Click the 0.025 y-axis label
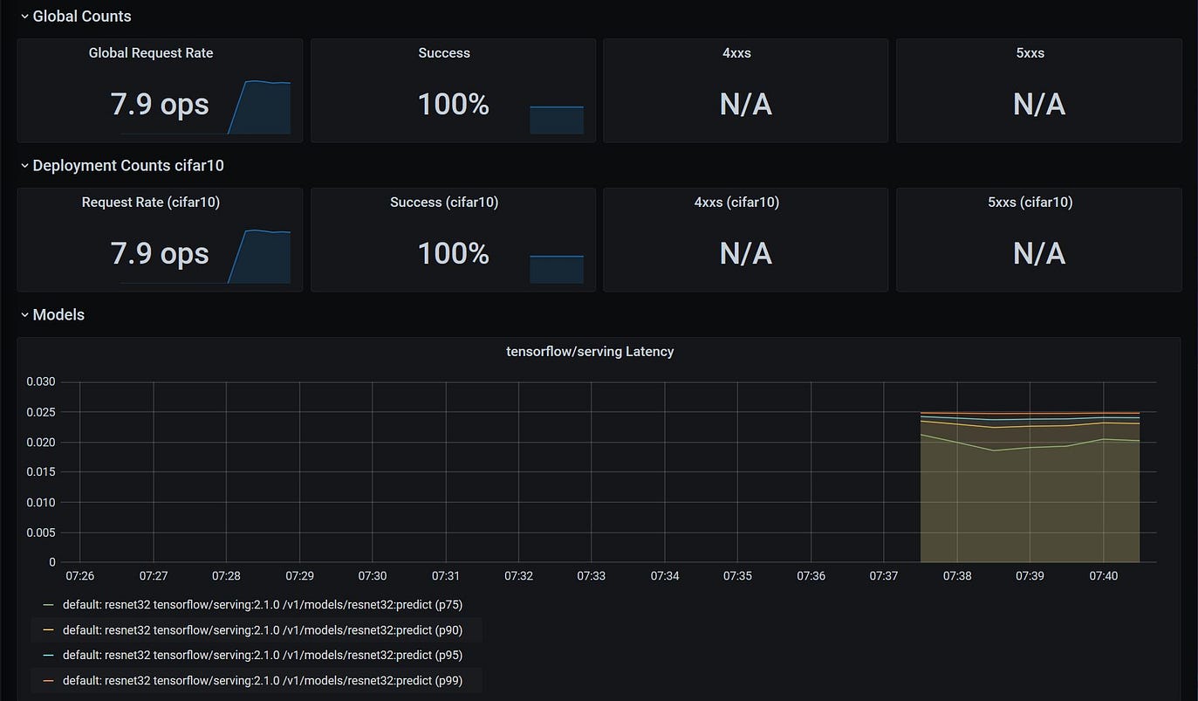This screenshot has width=1198, height=701. (x=41, y=412)
